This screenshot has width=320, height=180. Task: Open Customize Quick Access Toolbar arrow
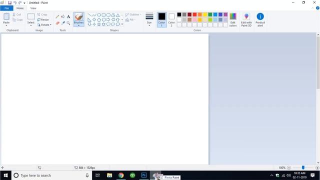pyautogui.click(x=24, y=3)
